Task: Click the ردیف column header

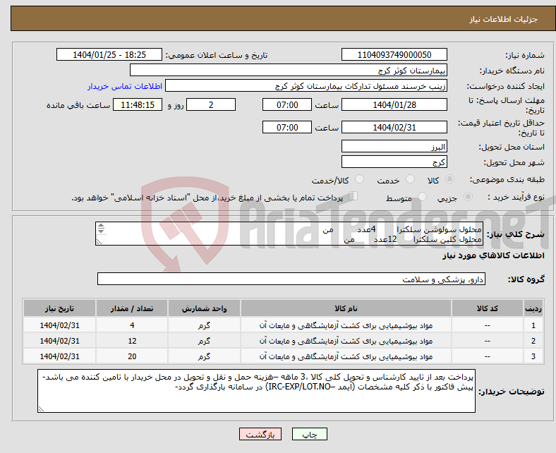Action: [x=533, y=308]
